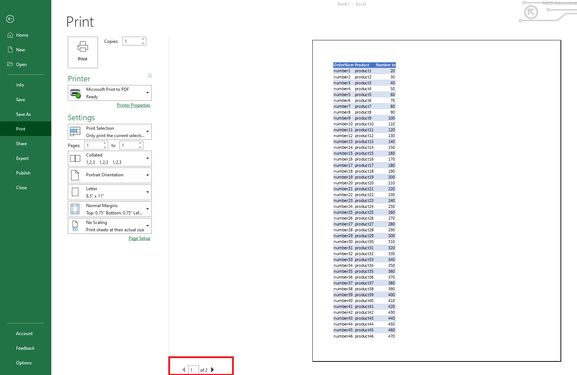Open the printer information icon

coord(150,76)
